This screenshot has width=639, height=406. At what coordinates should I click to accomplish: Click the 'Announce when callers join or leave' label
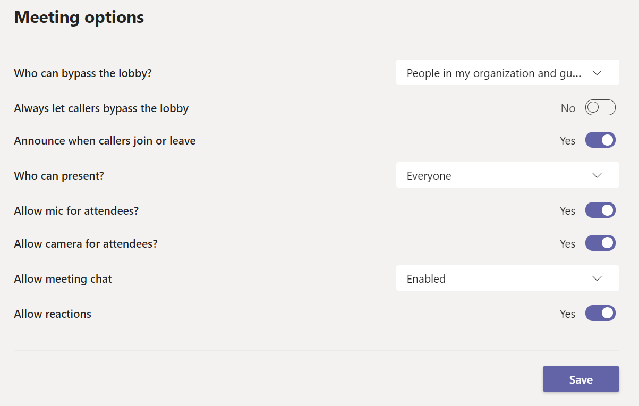pyautogui.click(x=105, y=141)
